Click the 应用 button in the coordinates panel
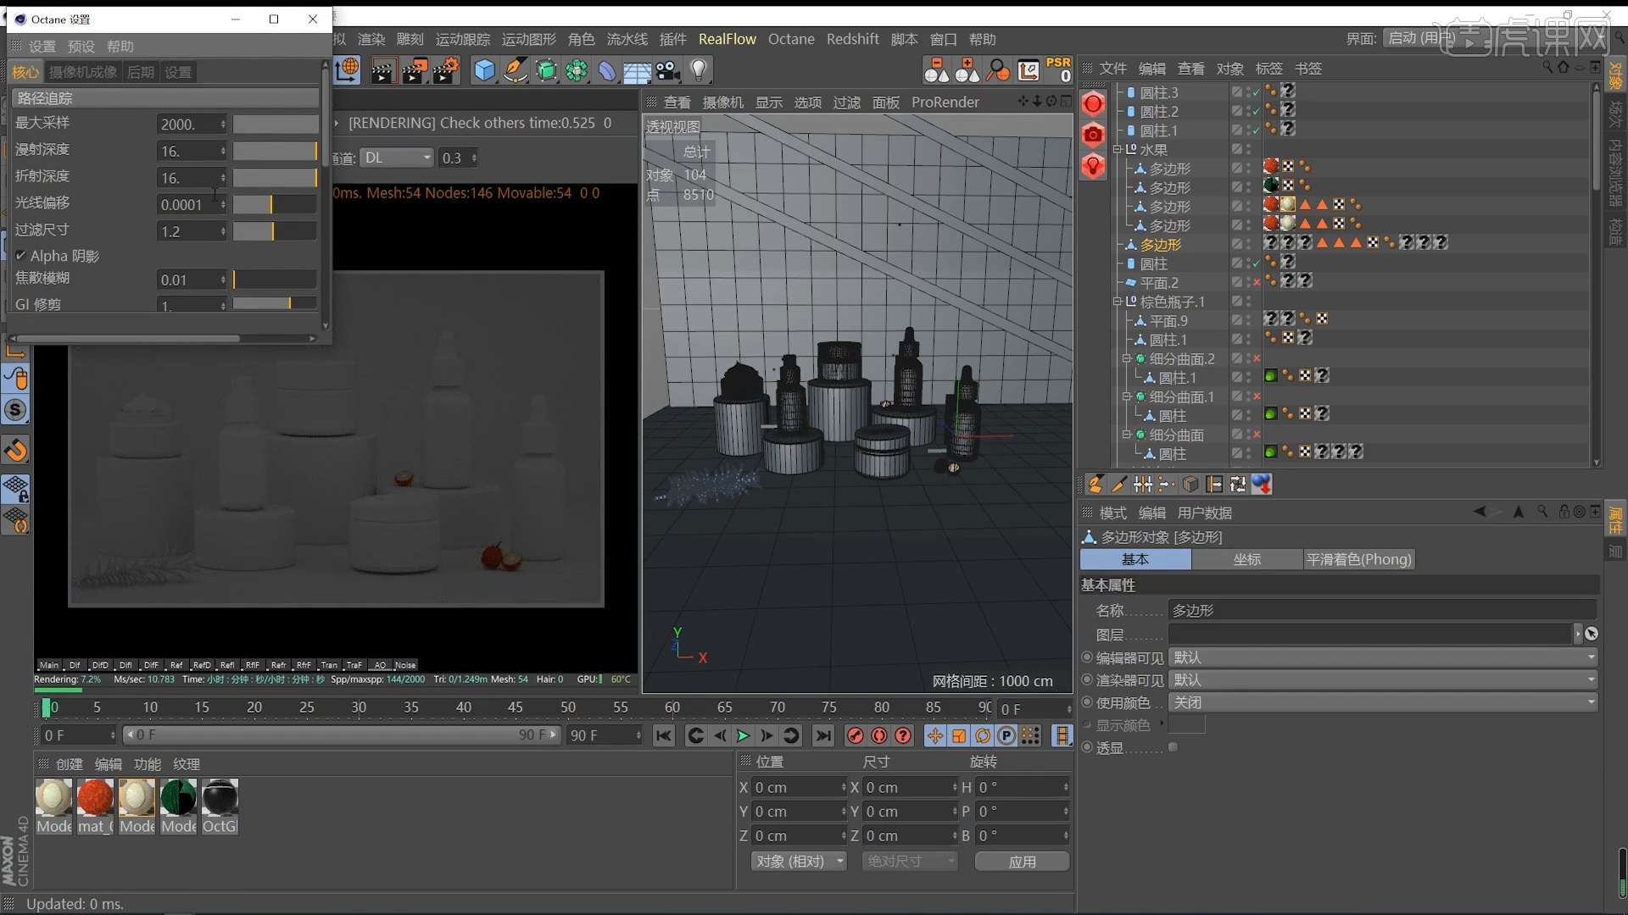 click(x=1021, y=861)
